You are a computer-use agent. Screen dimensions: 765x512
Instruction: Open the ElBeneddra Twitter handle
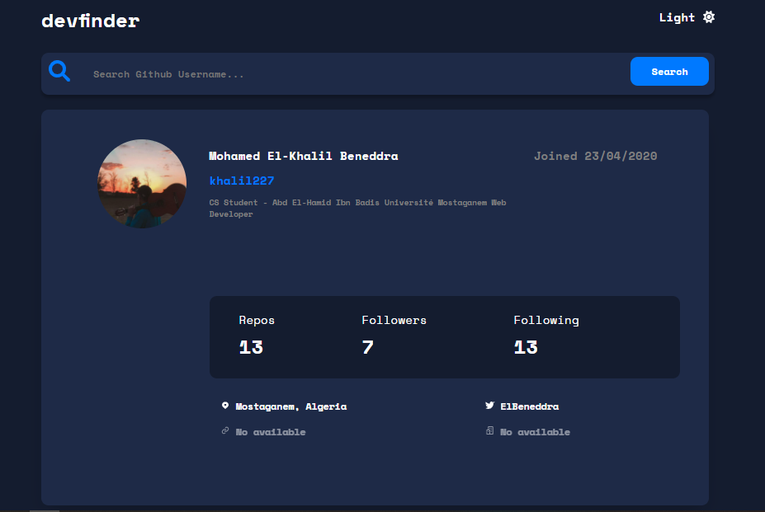point(528,406)
